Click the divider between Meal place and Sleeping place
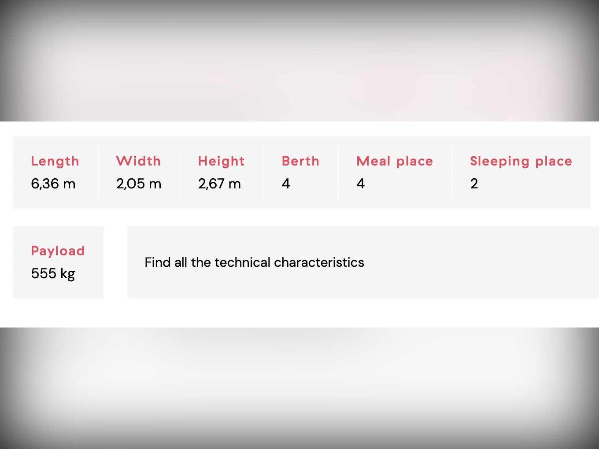 click(452, 173)
